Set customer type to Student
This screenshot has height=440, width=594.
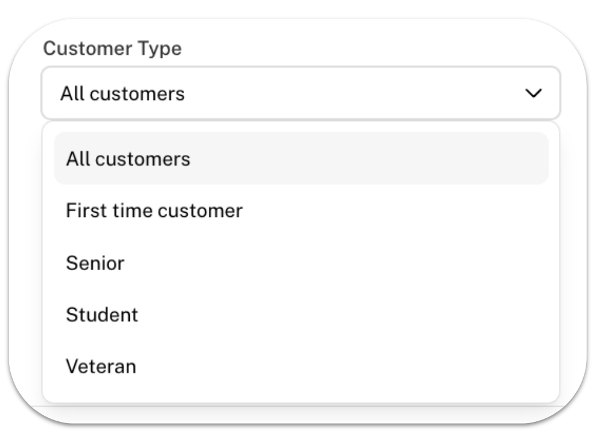(x=301, y=315)
